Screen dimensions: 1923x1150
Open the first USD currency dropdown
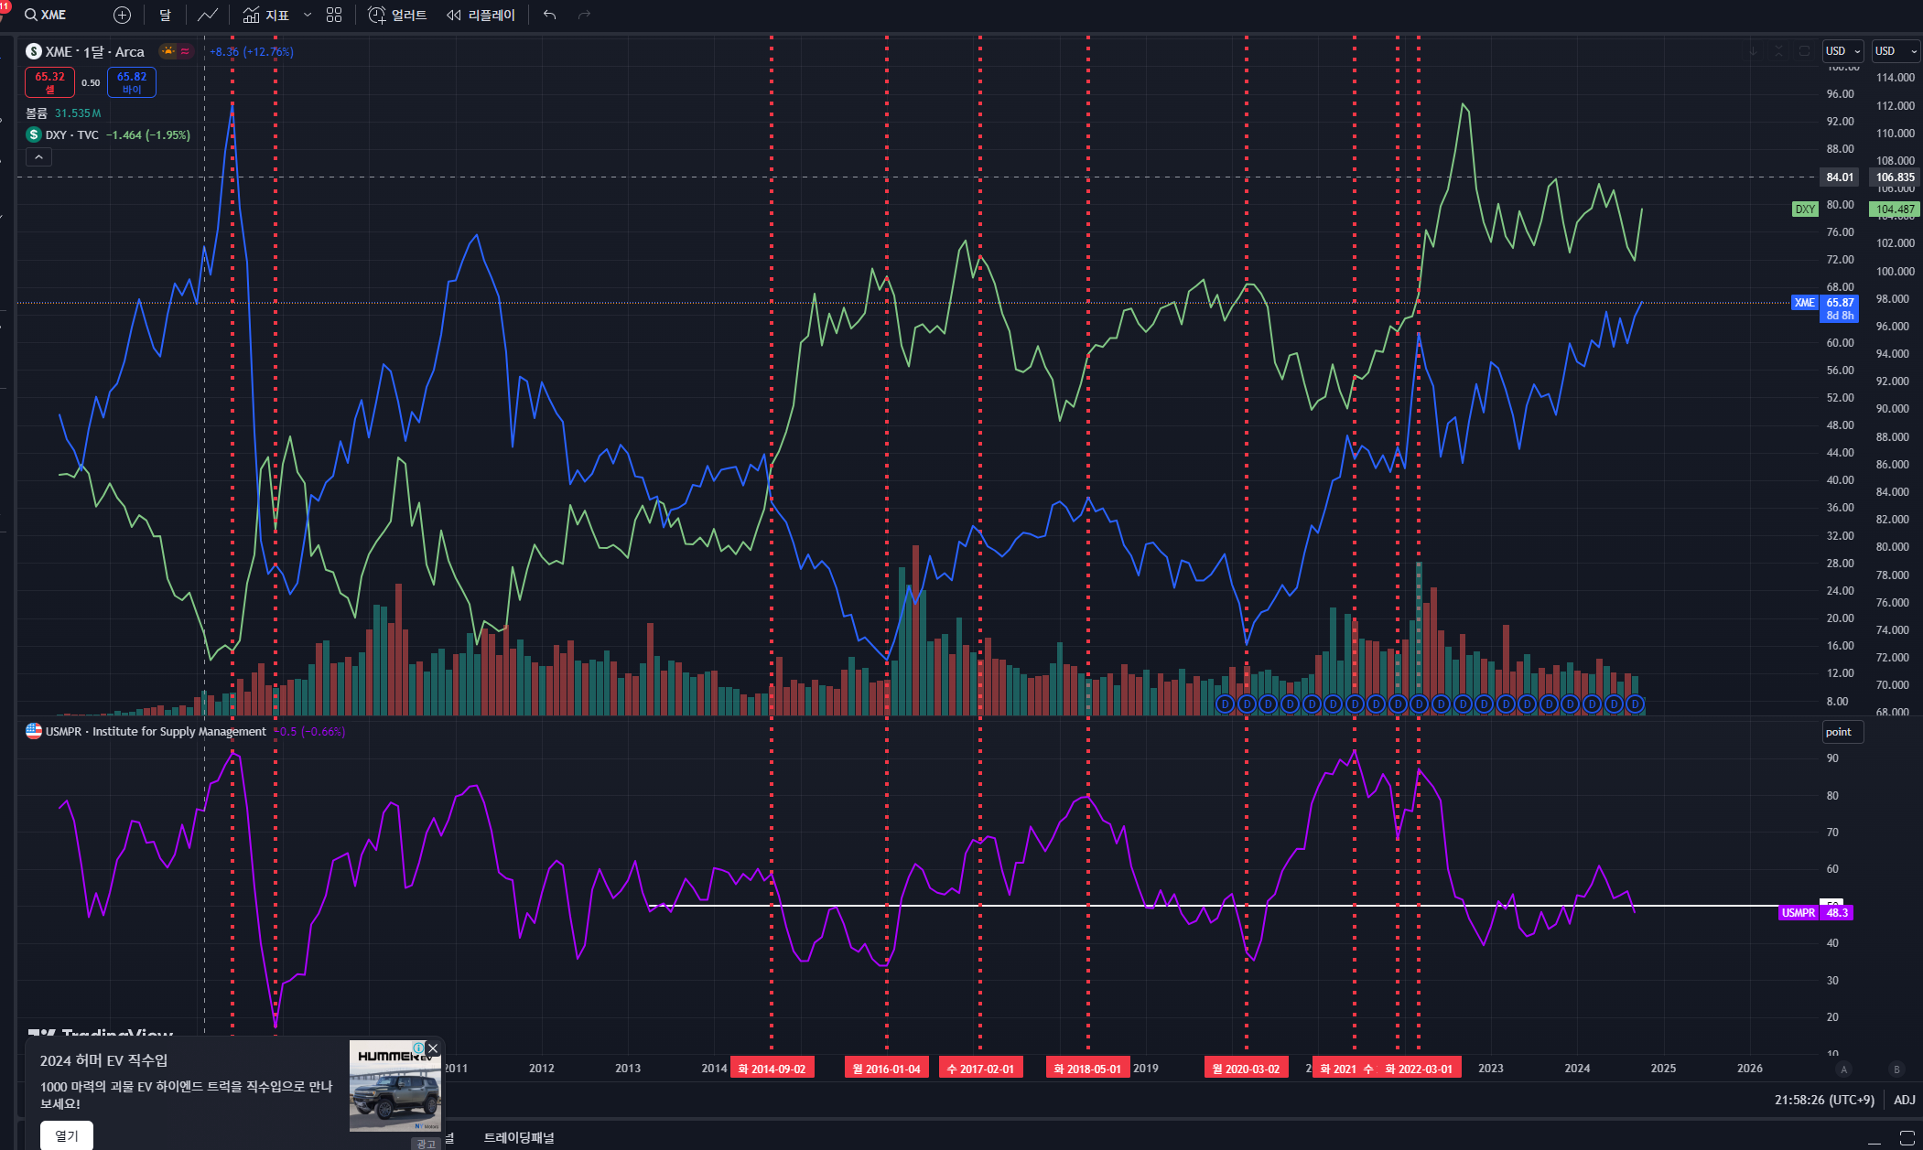pos(1842,51)
